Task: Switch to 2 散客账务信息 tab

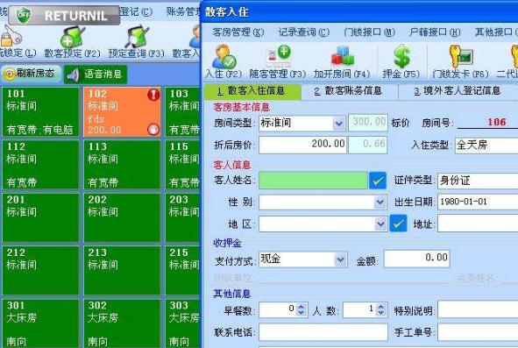Action: [350, 91]
